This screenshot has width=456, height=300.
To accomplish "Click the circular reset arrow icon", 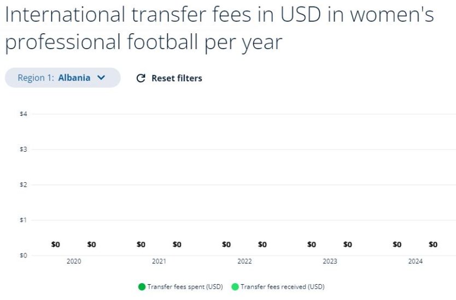I will coord(141,78).
